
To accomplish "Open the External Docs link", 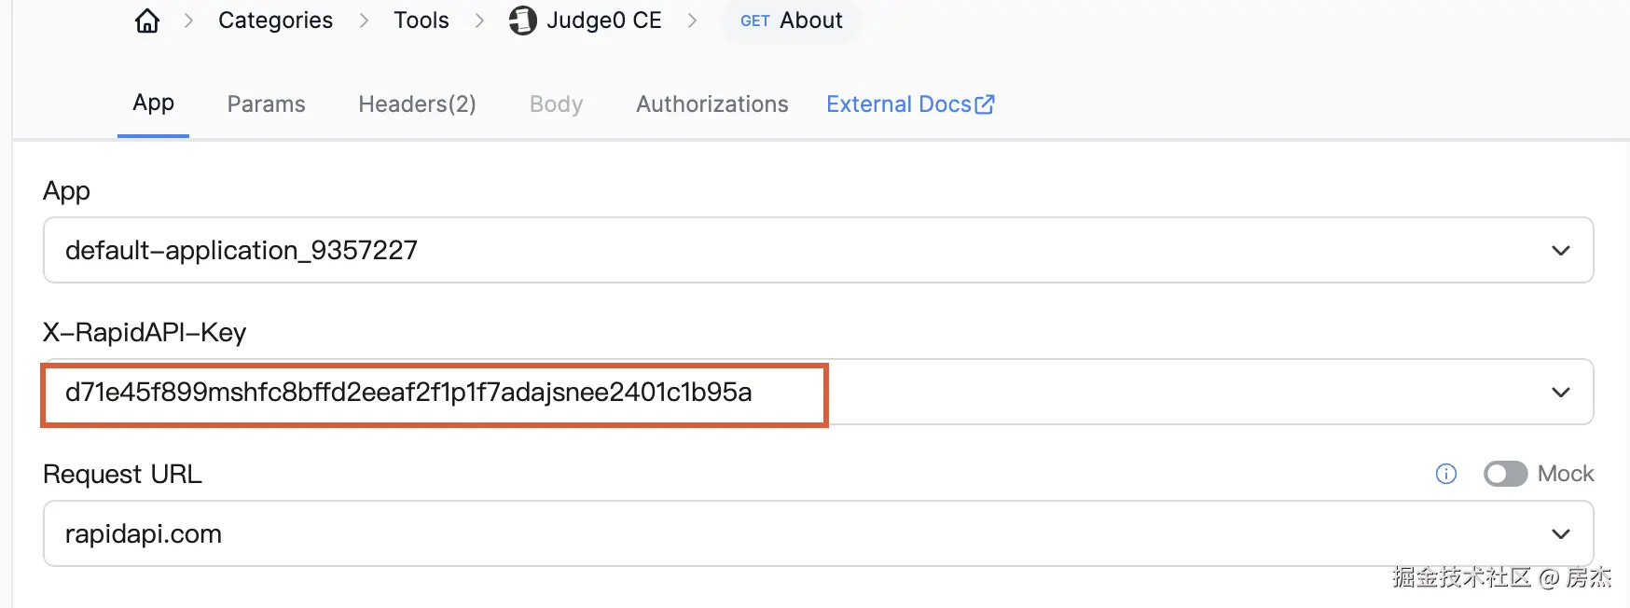I will coord(898,104).
